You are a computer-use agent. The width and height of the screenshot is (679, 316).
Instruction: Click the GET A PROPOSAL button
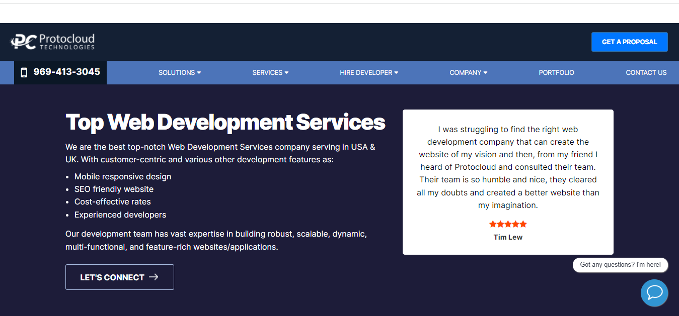[629, 42]
